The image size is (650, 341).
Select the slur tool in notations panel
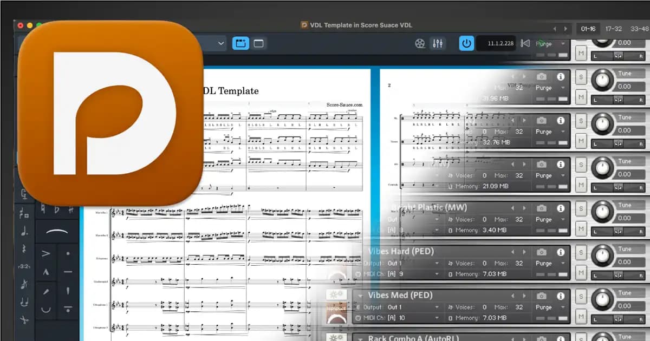click(x=58, y=232)
